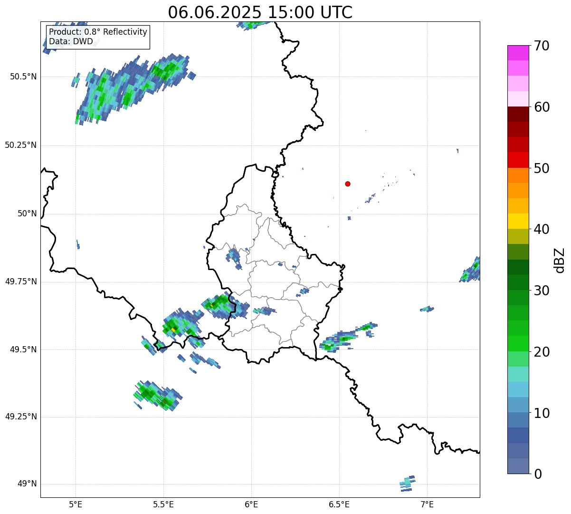Click the '5°E' longitude label

pyautogui.click(x=76, y=505)
